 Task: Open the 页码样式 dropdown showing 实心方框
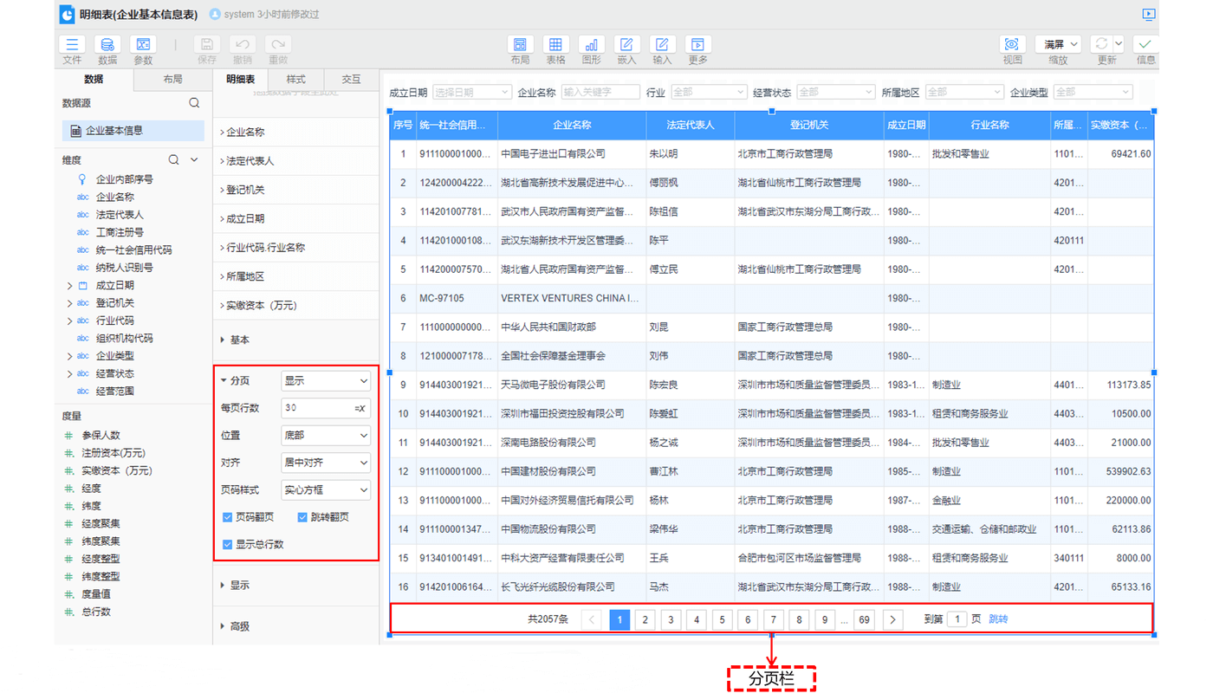326,490
